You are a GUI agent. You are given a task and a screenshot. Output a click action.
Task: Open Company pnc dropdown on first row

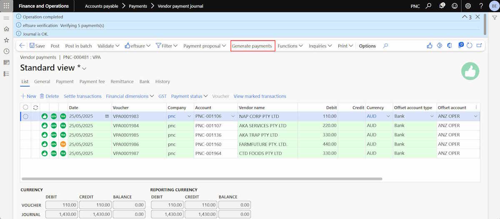pyautogui.click(x=190, y=116)
